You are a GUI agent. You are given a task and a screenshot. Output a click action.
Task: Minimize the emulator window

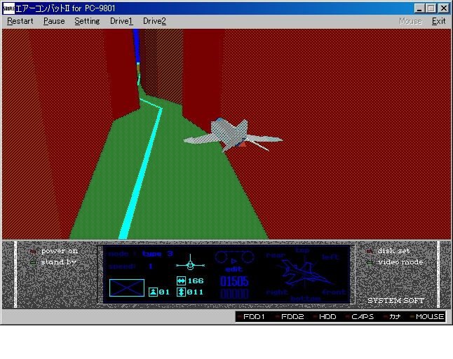tap(419, 8)
